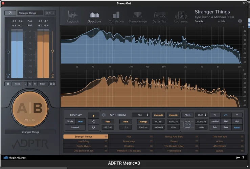Image resolution: width=250 pixels, height=169 pixels.
Task: Click the settings gear beside the track title
Action: pyautogui.click(x=240, y=21)
